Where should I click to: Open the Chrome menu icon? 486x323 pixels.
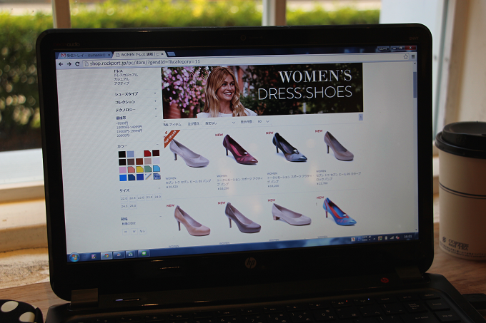coord(412,56)
